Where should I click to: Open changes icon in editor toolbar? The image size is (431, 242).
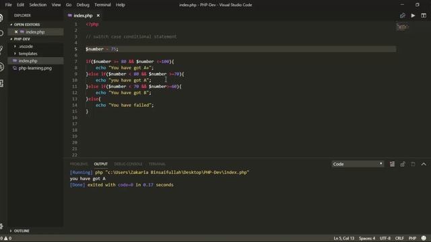click(403, 15)
